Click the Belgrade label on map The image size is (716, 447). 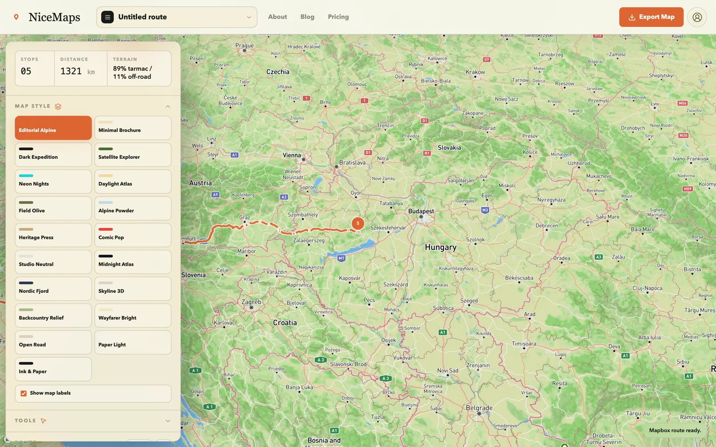point(479,408)
